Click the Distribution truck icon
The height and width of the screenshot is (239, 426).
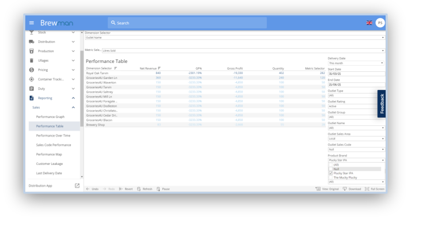click(x=32, y=42)
